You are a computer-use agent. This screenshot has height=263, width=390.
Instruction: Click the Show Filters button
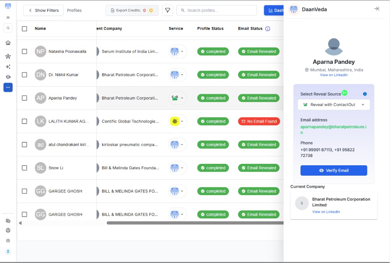[x=43, y=10]
